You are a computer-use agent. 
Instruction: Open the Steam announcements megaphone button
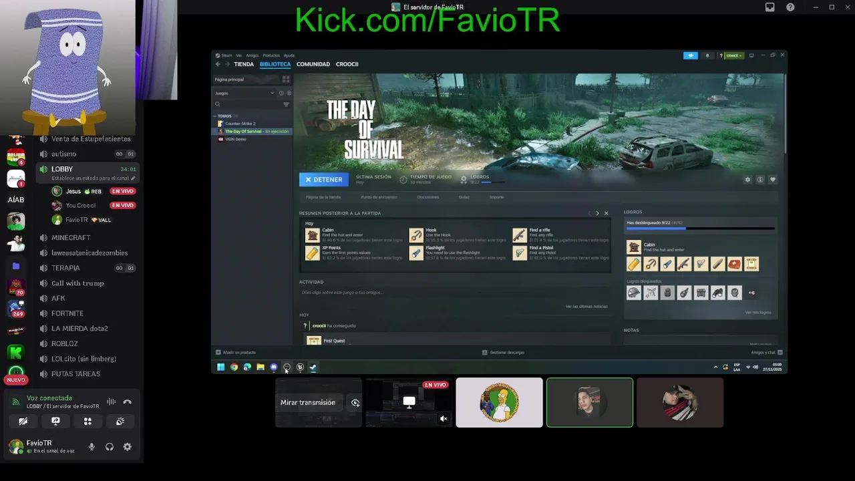pos(690,55)
